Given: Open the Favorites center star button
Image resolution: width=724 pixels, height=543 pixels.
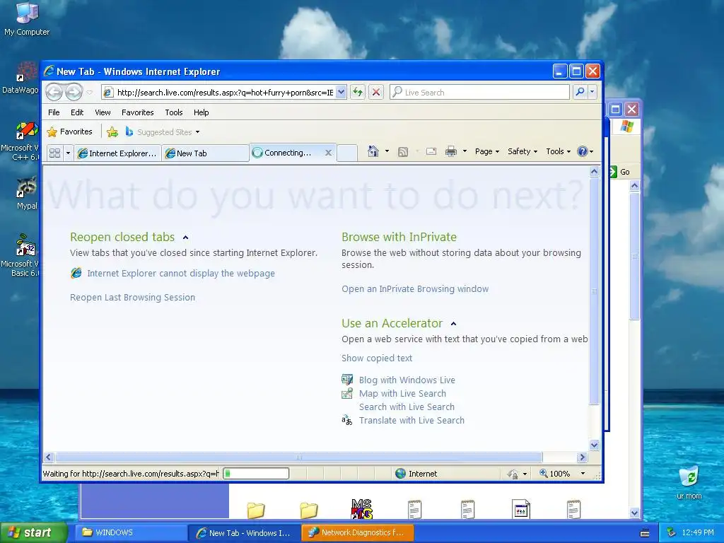Looking at the screenshot, I should coord(70,132).
